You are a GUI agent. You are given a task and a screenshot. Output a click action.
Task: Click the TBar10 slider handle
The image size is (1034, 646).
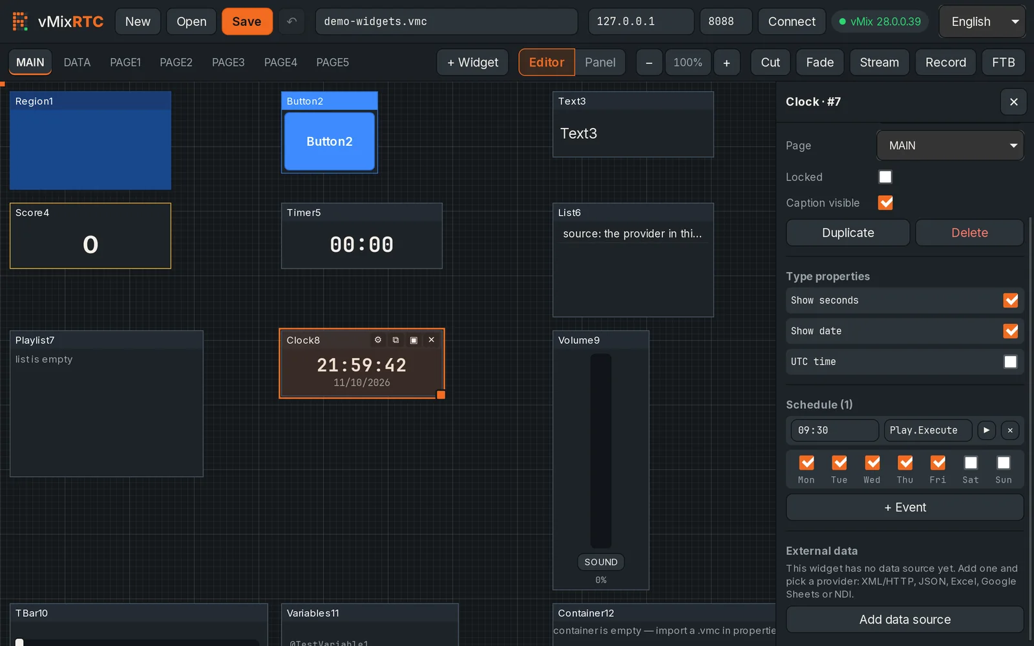[x=19, y=642]
